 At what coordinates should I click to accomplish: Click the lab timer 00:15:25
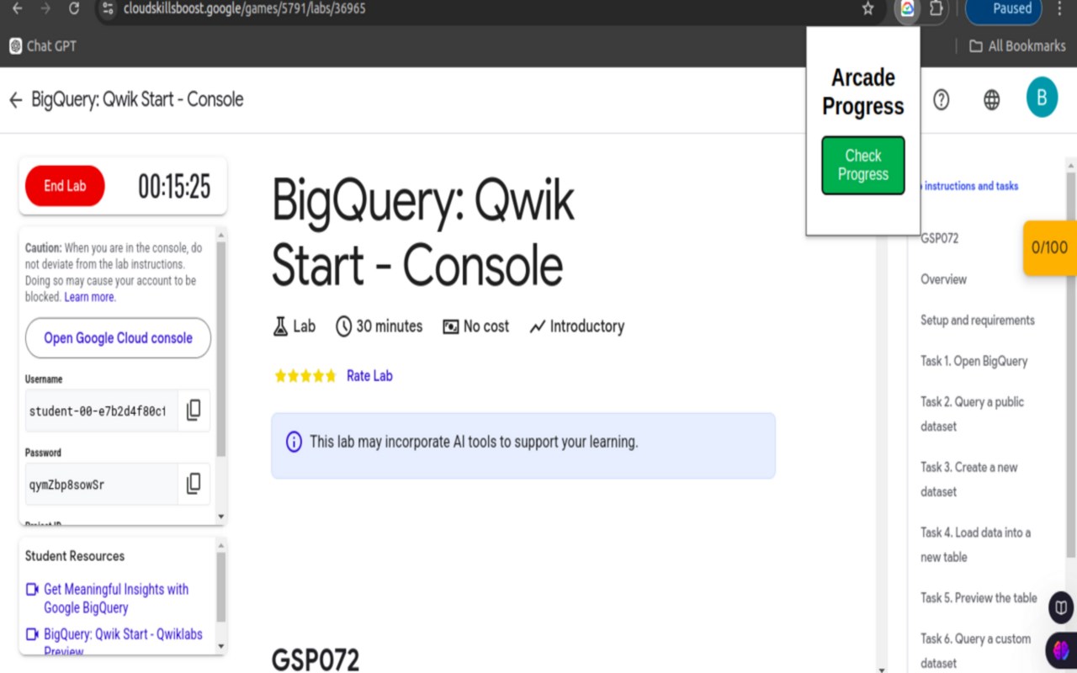coord(174,187)
